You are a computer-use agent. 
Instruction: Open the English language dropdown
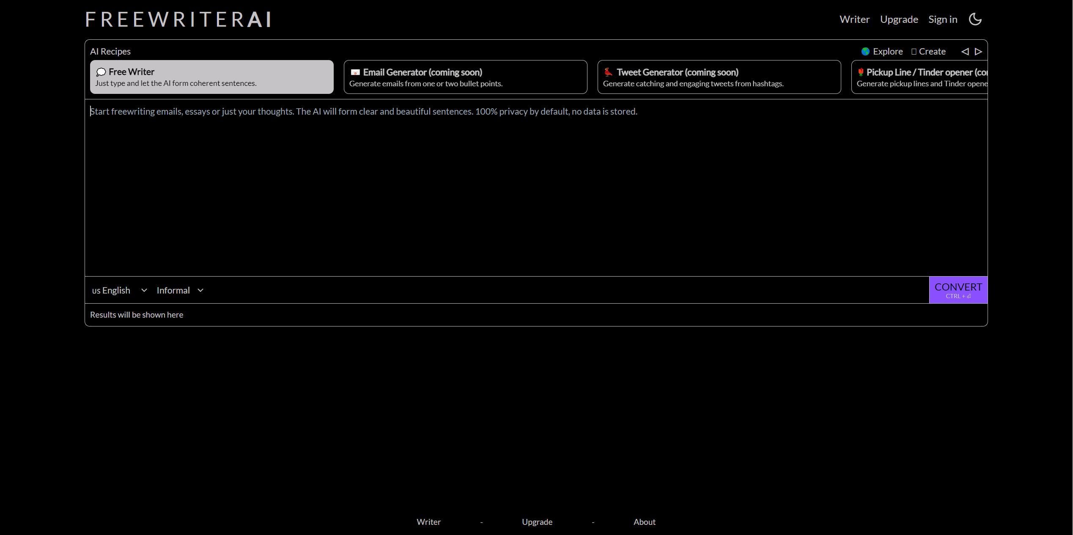[119, 291]
